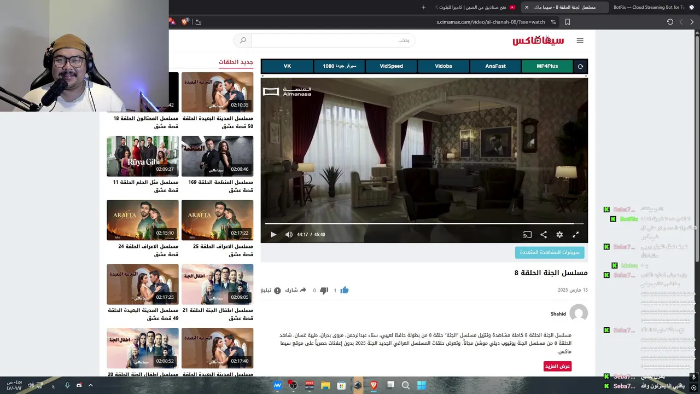
Task: Click the server refresh icon beside MP4Plus
Action: (580, 66)
